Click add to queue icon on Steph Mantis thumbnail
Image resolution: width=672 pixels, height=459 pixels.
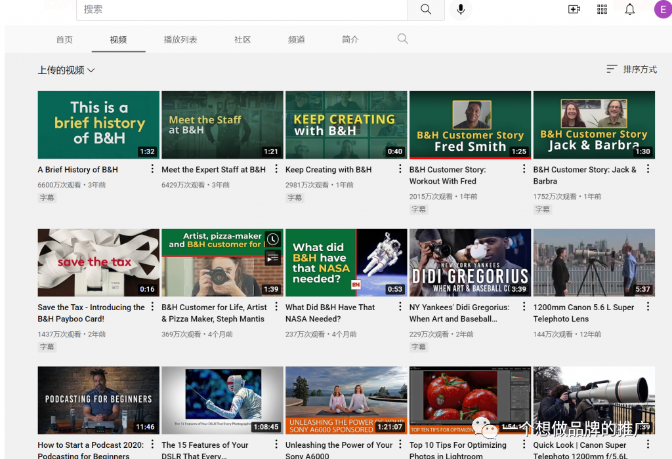tap(273, 258)
